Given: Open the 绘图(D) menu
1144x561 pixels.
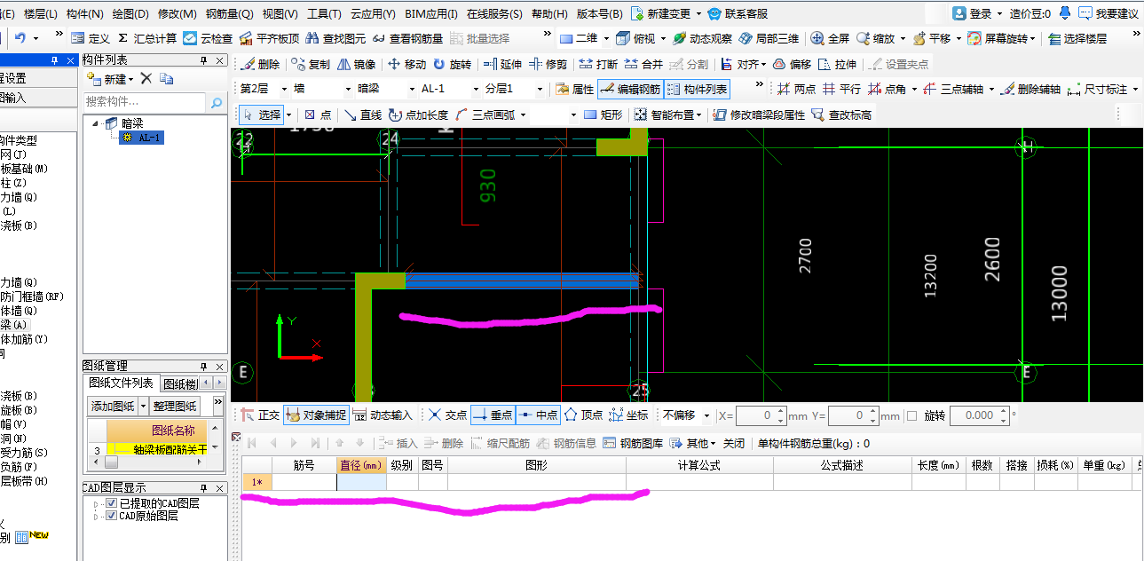Looking at the screenshot, I should (x=130, y=14).
